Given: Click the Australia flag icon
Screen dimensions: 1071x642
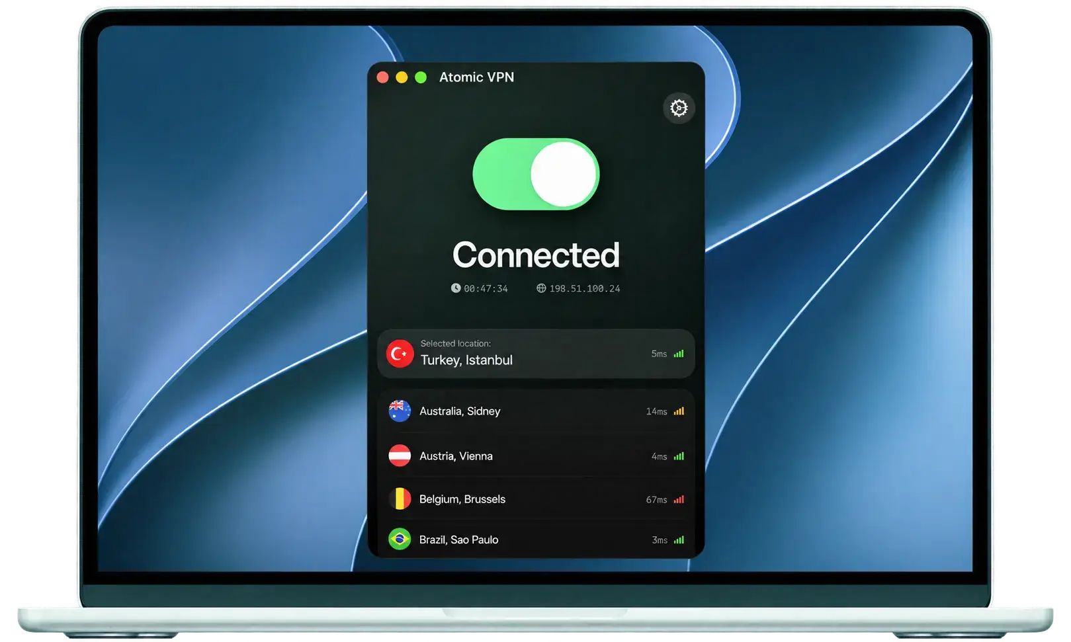Looking at the screenshot, I should coord(400,411).
